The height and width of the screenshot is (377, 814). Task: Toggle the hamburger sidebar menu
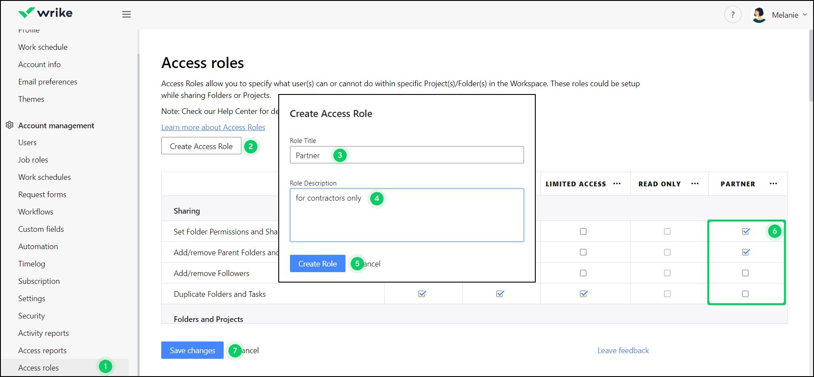(126, 14)
